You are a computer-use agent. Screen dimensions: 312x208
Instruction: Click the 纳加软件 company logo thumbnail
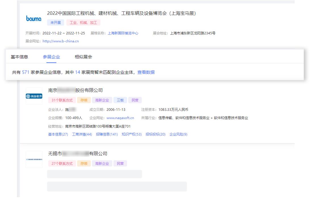point(34,96)
